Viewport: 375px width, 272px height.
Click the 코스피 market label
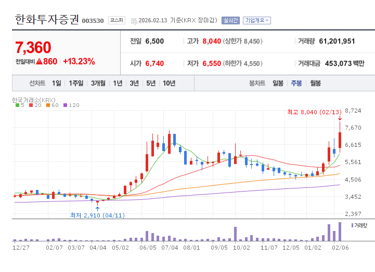(117, 20)
